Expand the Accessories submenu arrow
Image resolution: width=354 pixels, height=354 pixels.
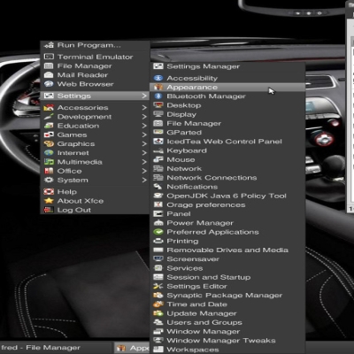(144, 108)
